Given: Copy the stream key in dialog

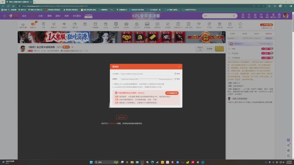Looking at the screenshot, I should (177, 79).
